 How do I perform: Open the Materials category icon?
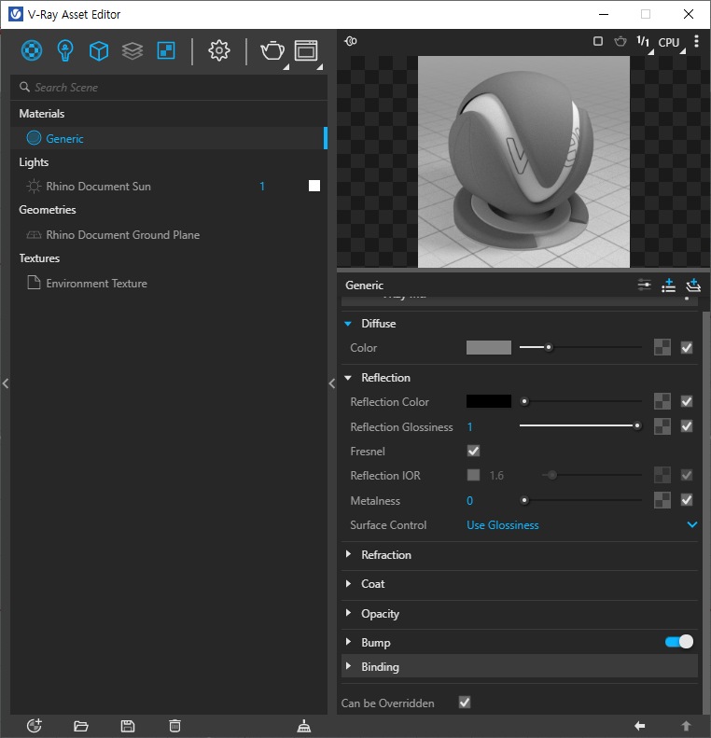pyautogui.click(x=32, y=50)
